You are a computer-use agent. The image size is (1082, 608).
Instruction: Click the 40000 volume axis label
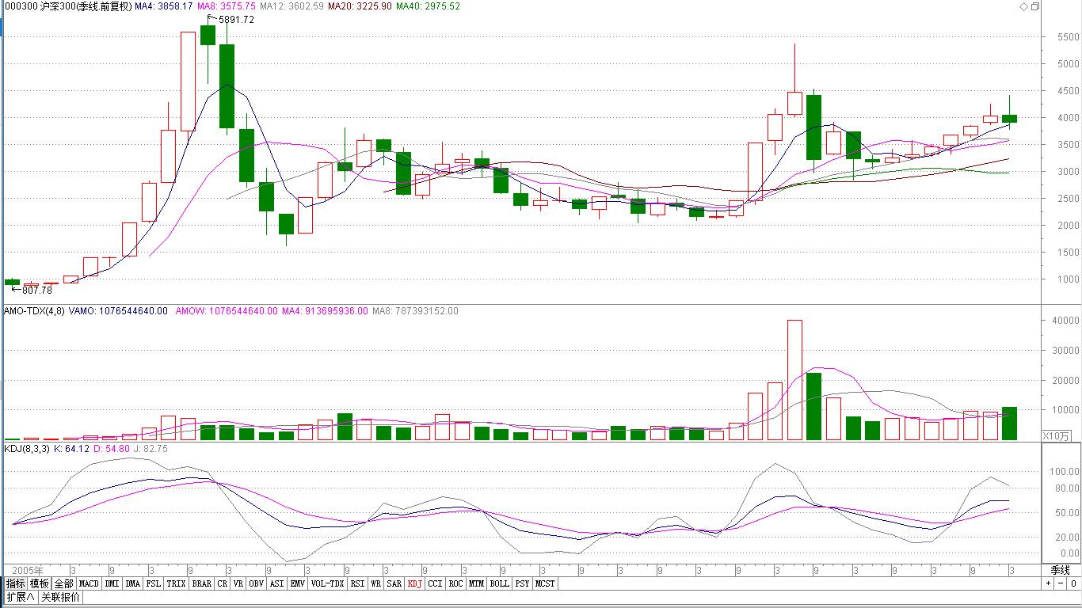coord(1065,321)
